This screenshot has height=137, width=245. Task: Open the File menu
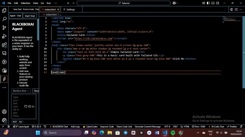(9, 3)
